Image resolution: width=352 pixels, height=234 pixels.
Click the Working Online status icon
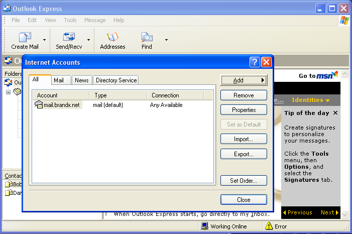[204, 226]
